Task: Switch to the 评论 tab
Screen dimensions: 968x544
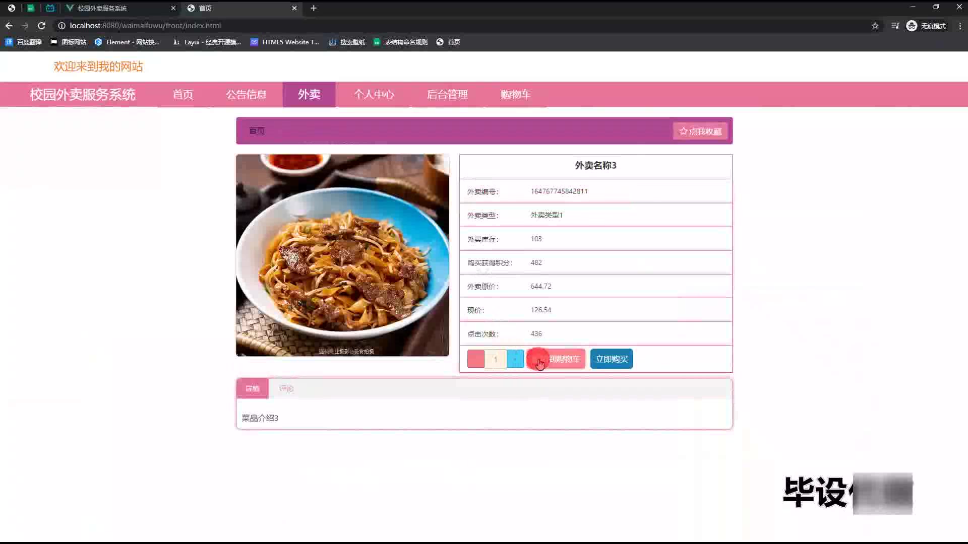Action: [286, 388]
